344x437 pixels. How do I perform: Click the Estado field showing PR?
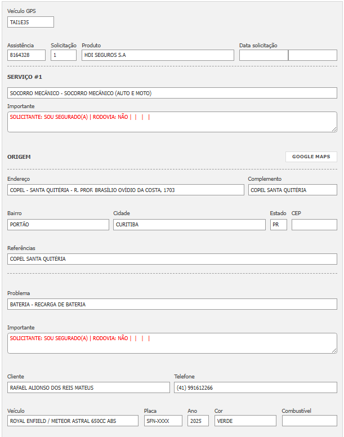click(x=278, y=224)
